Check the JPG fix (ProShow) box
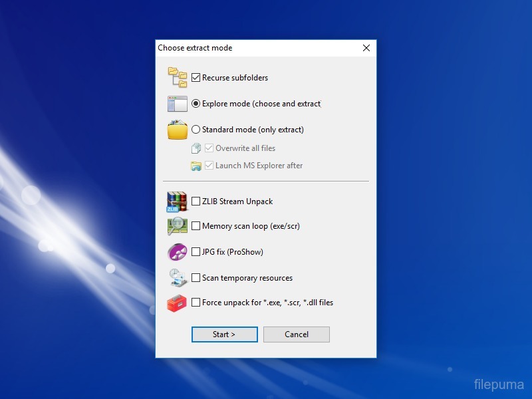This screenshot has height=399, width=532. (x=196, y=252)
